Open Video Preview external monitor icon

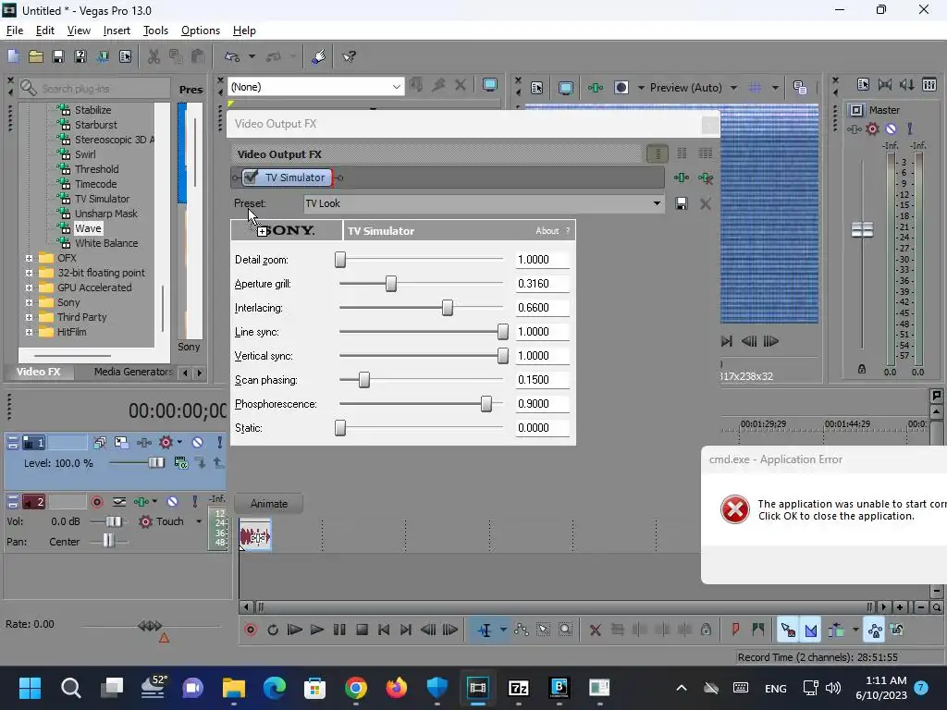point(565,88)
